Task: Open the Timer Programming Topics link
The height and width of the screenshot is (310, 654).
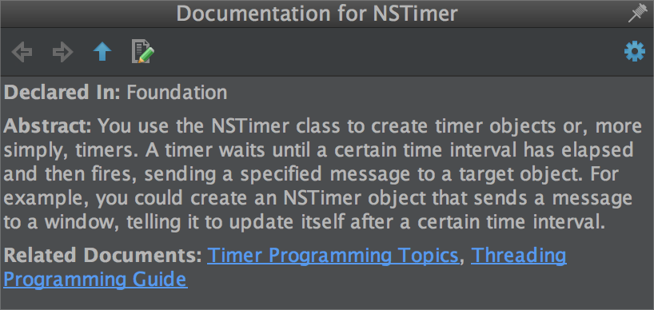Action: click(x=333, y=255)
